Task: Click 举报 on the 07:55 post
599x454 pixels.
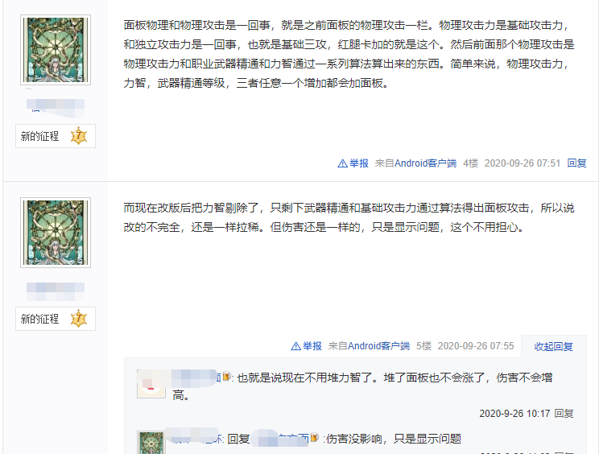Action: click(x=312, y=346)
